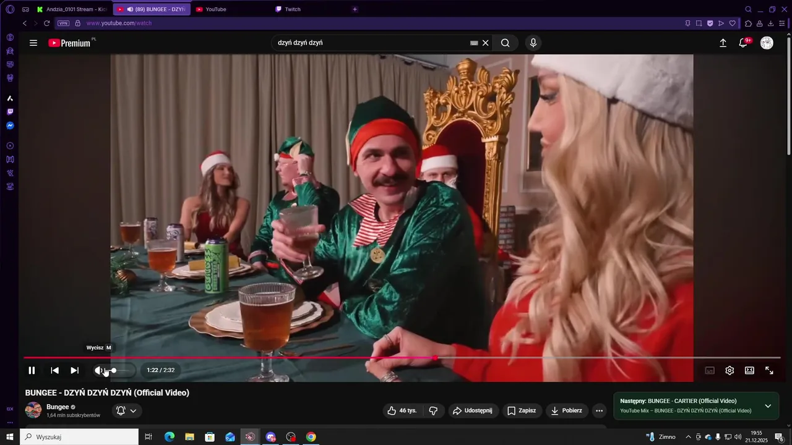Click Pobierz download button
Image resolution: width=792 pixels, height=445 pixels.
[x=567, y=410]
